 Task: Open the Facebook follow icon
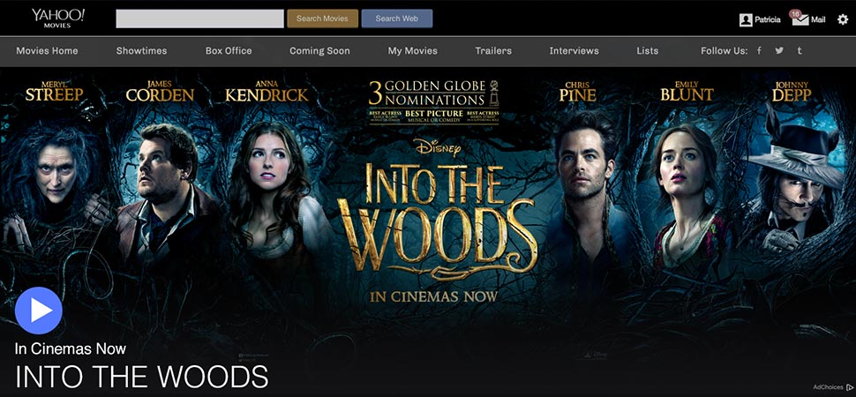(x=759, y=51)
